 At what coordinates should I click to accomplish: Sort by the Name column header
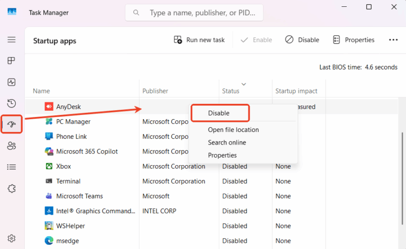[x=41, y=91]
